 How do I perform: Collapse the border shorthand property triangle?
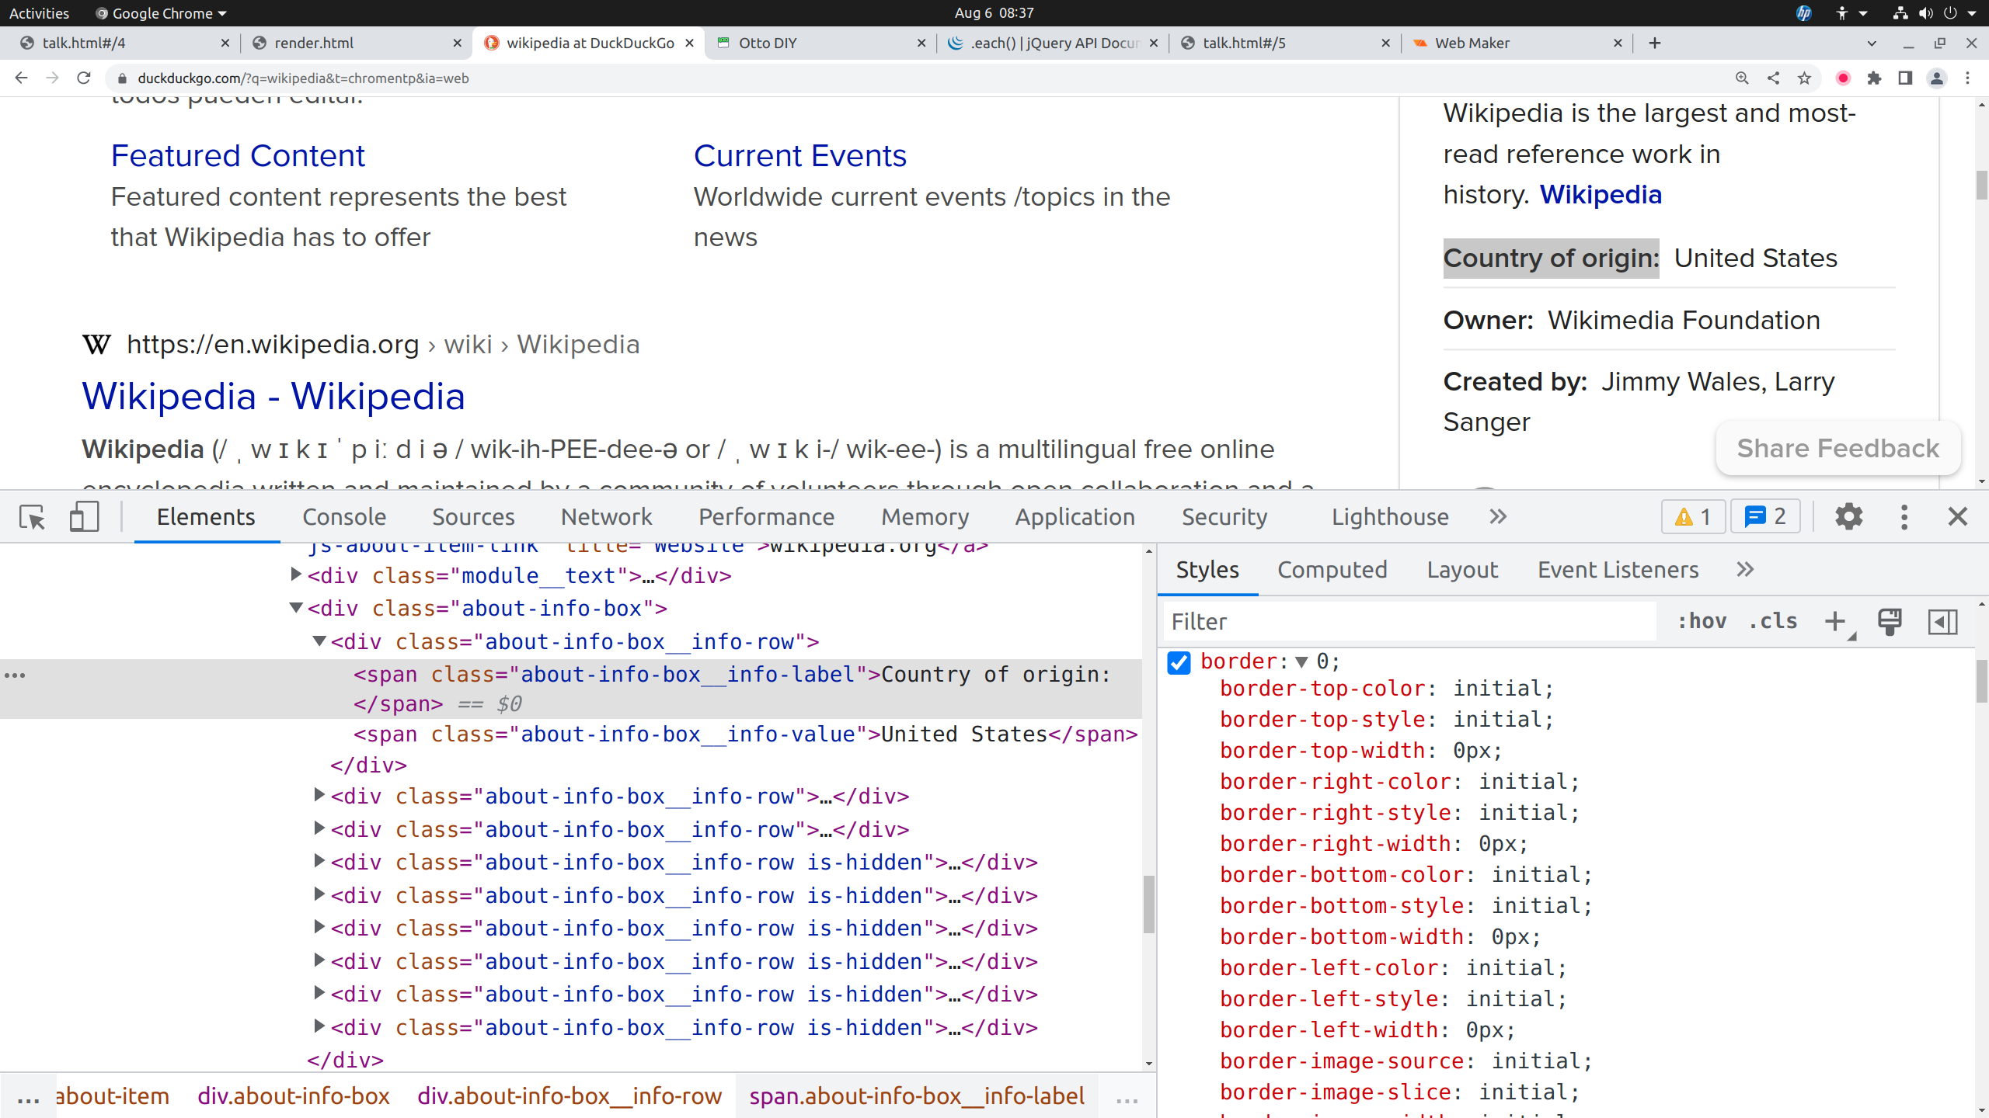coord(1302,662)
